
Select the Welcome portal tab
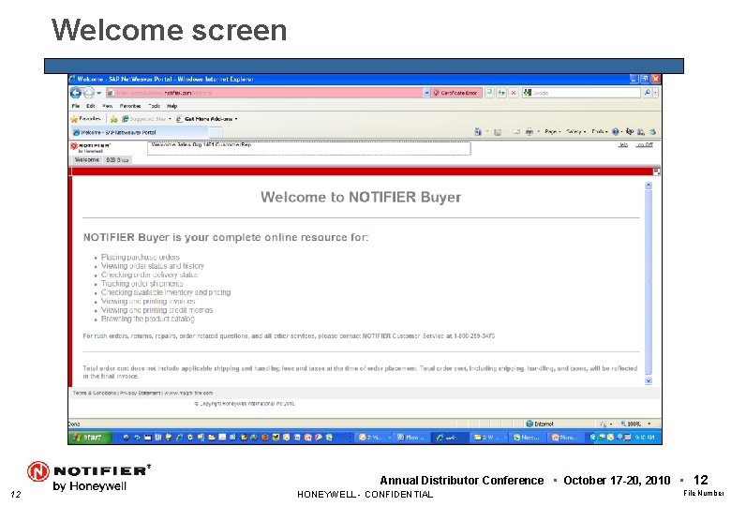(87, 160)
